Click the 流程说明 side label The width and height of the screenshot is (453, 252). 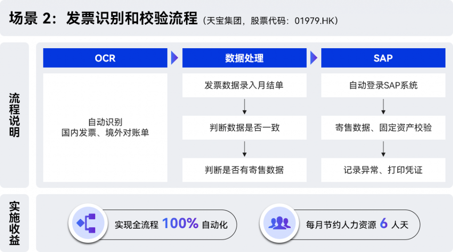click(x=15, y=115)
